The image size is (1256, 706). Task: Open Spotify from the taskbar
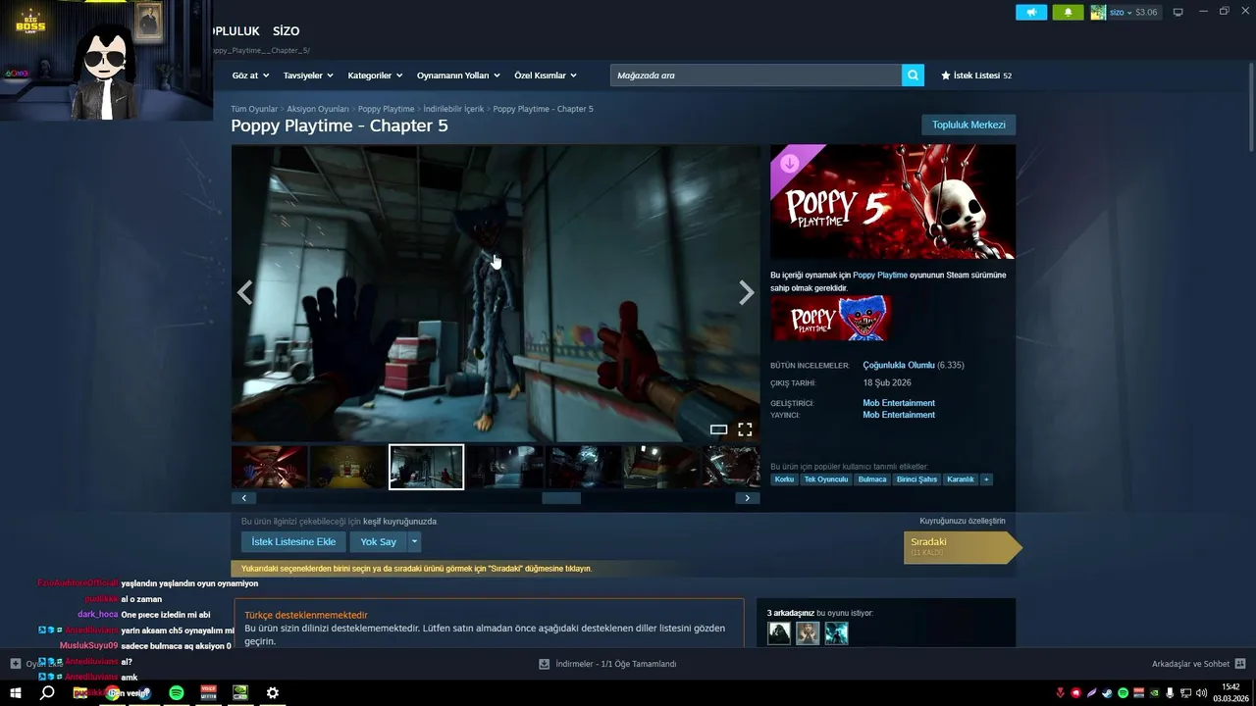coord(177,693)
